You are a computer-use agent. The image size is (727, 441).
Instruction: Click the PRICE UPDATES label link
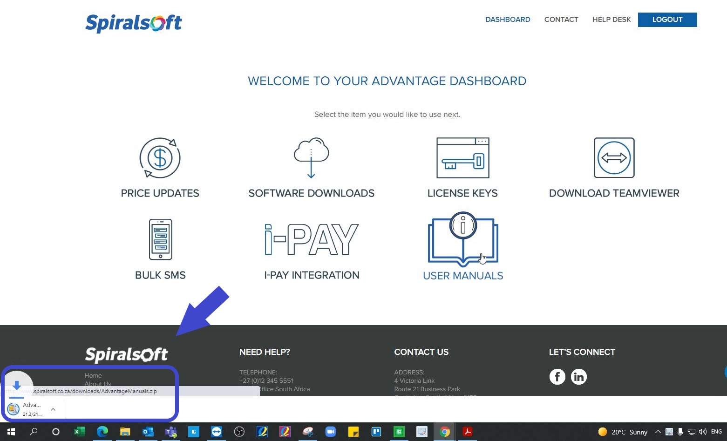pyautogui.click(x=160, y=193)
